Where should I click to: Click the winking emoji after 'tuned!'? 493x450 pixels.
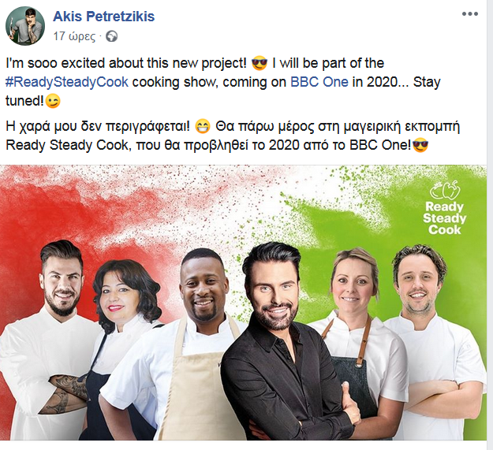click(53, 101)
